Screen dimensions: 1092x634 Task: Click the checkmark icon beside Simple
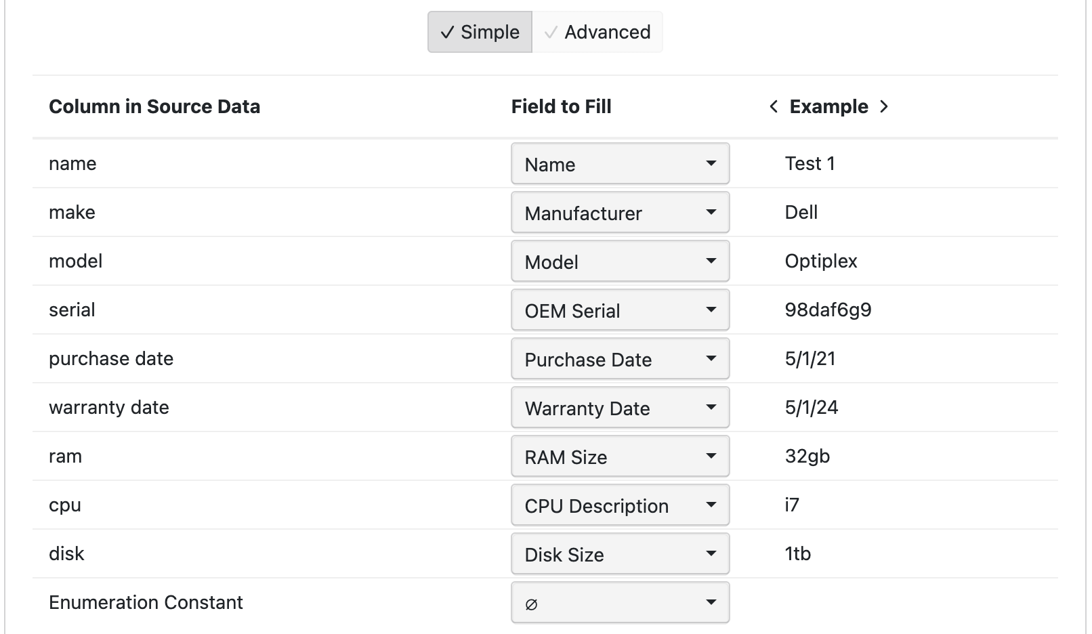click(x=447, y=31)
